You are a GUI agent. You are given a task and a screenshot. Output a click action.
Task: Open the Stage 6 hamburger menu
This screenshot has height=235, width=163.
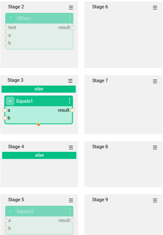[155, 8]
